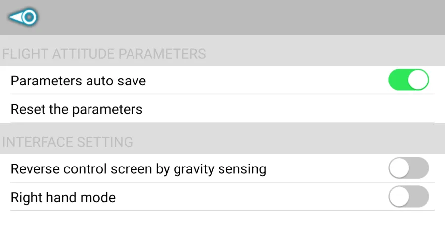
Task: Click gray track of gravity sensing toggle
Action: 419,168
